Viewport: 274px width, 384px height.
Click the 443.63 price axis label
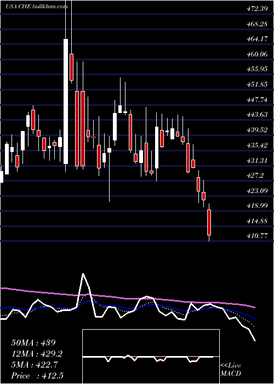point(257,115)
